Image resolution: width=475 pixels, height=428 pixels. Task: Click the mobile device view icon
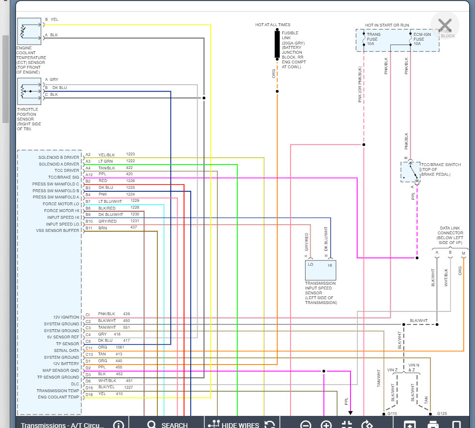click(x=457, y=424)
